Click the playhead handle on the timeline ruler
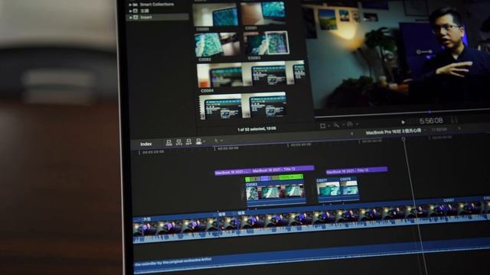Screen dimensions: 490x275 [x=403, y=139]
